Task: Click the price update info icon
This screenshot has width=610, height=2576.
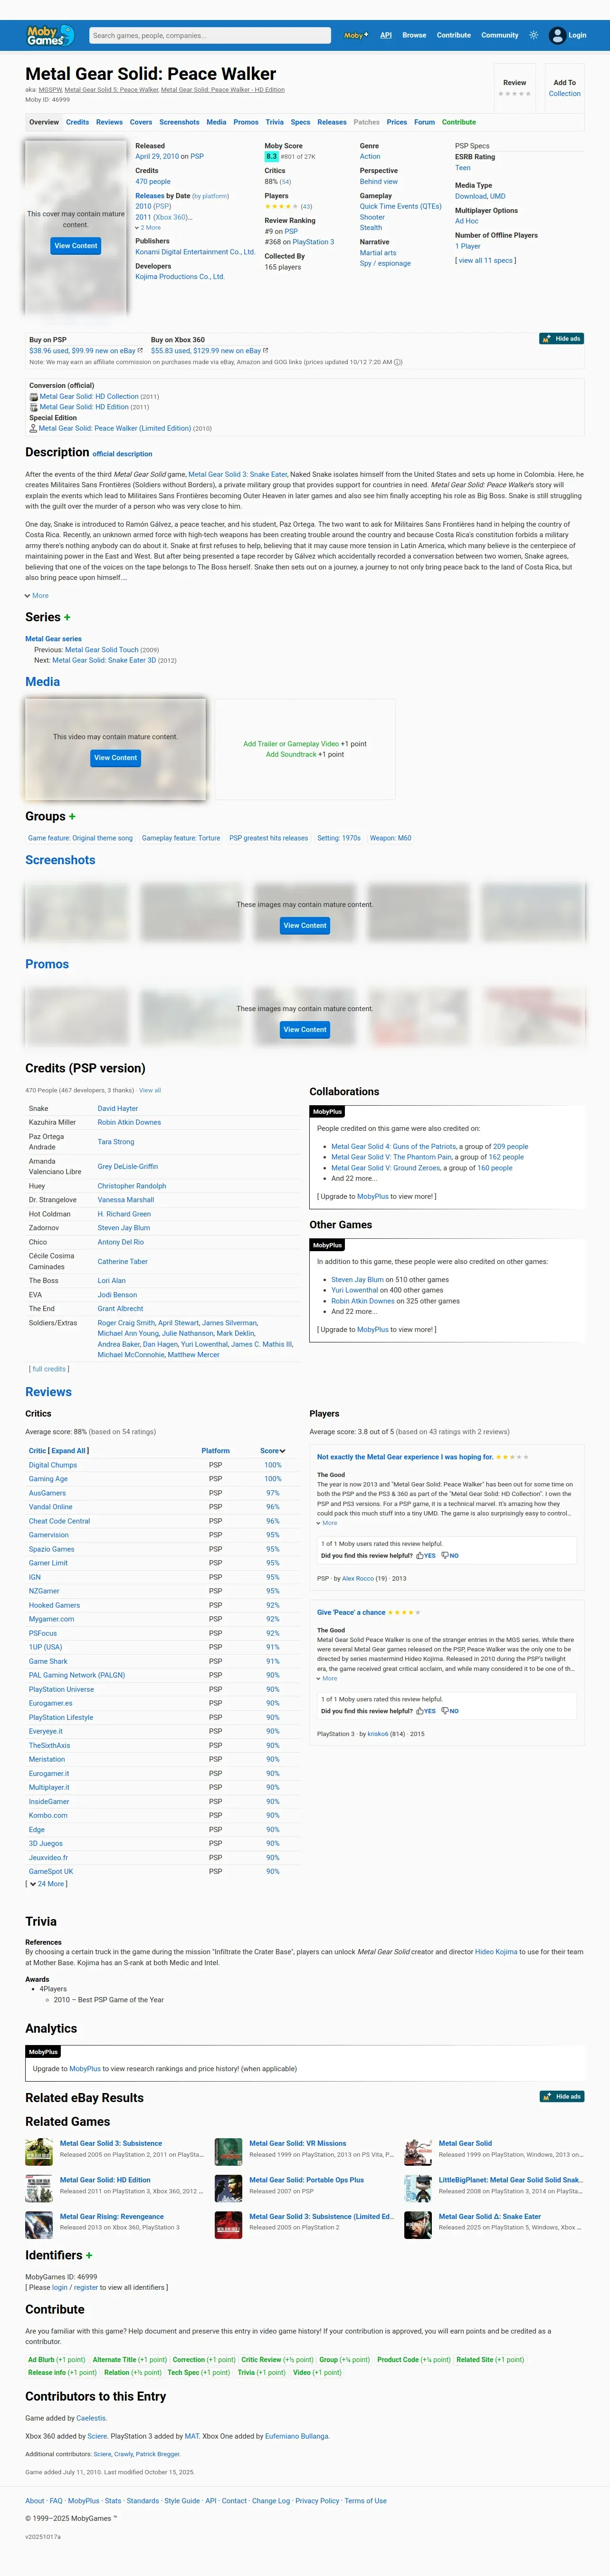Action: pyautogui.click(x=398, y=362)
